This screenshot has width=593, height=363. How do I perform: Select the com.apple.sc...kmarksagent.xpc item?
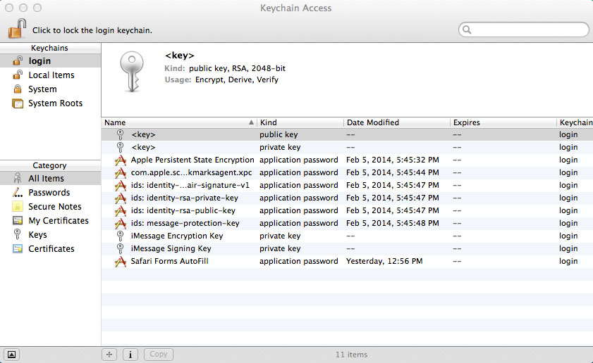coord(347,172)
